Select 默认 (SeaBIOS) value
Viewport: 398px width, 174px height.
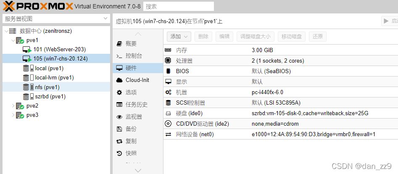click(271, 71)
